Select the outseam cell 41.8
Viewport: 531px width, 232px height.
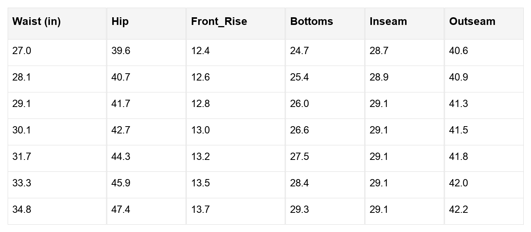458,157
